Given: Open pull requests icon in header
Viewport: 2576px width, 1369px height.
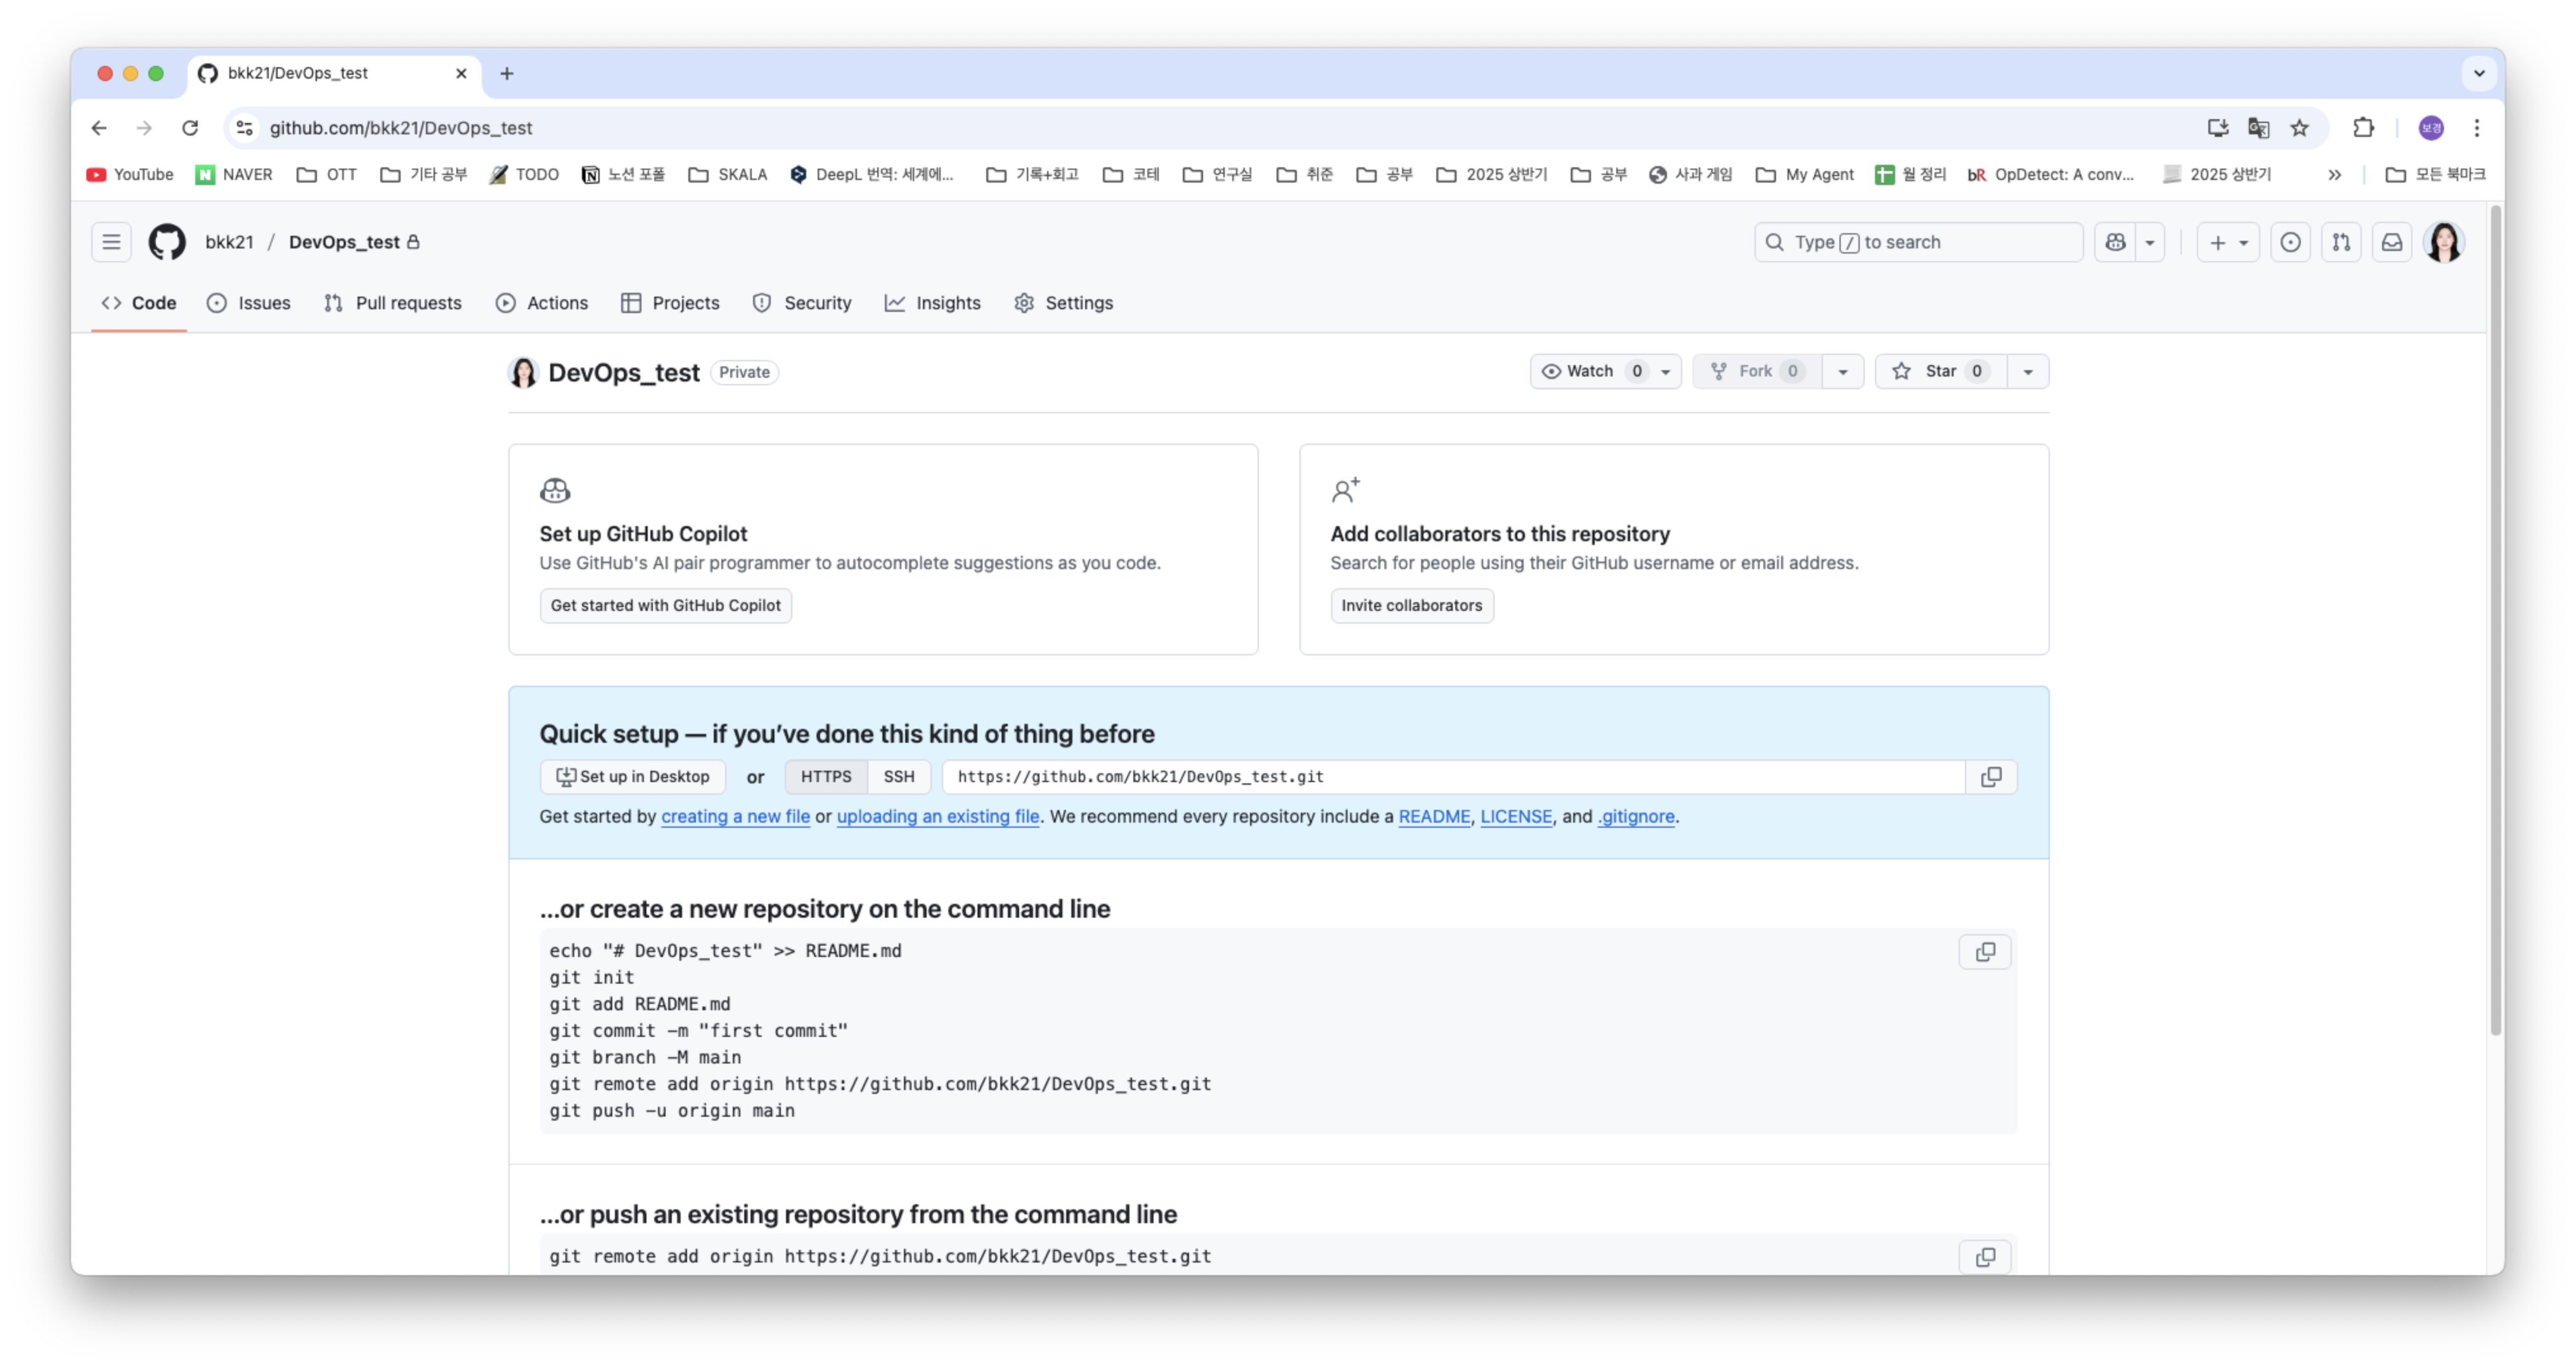Looking at the screenshot, I should [x=2341, y=242].
